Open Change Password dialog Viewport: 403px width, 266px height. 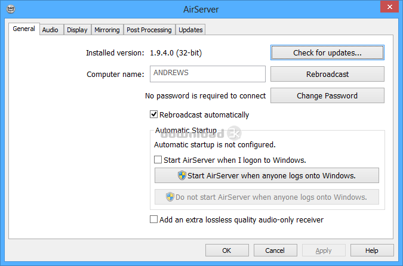pyautogui.click(x=327, y=95)
